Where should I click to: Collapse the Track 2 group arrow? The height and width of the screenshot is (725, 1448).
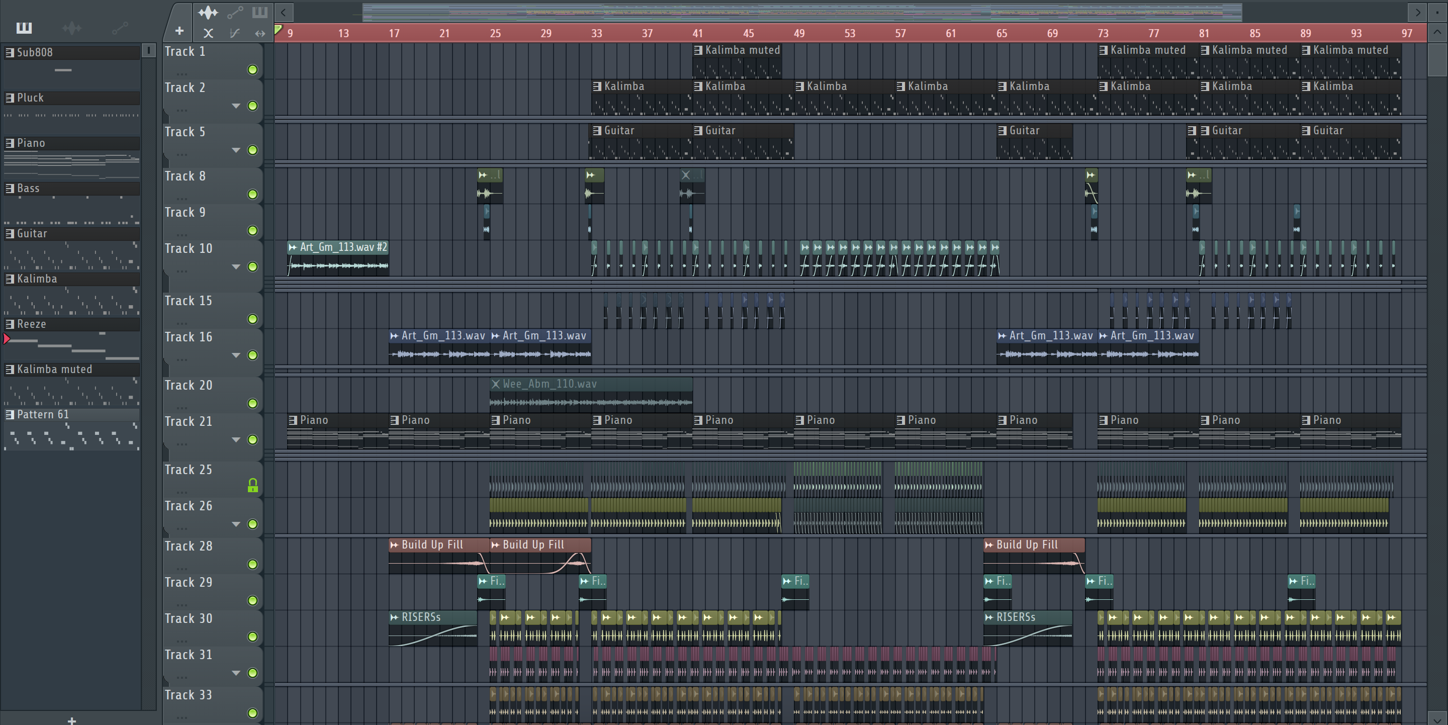pyautogui.click(x=236, y=106)
